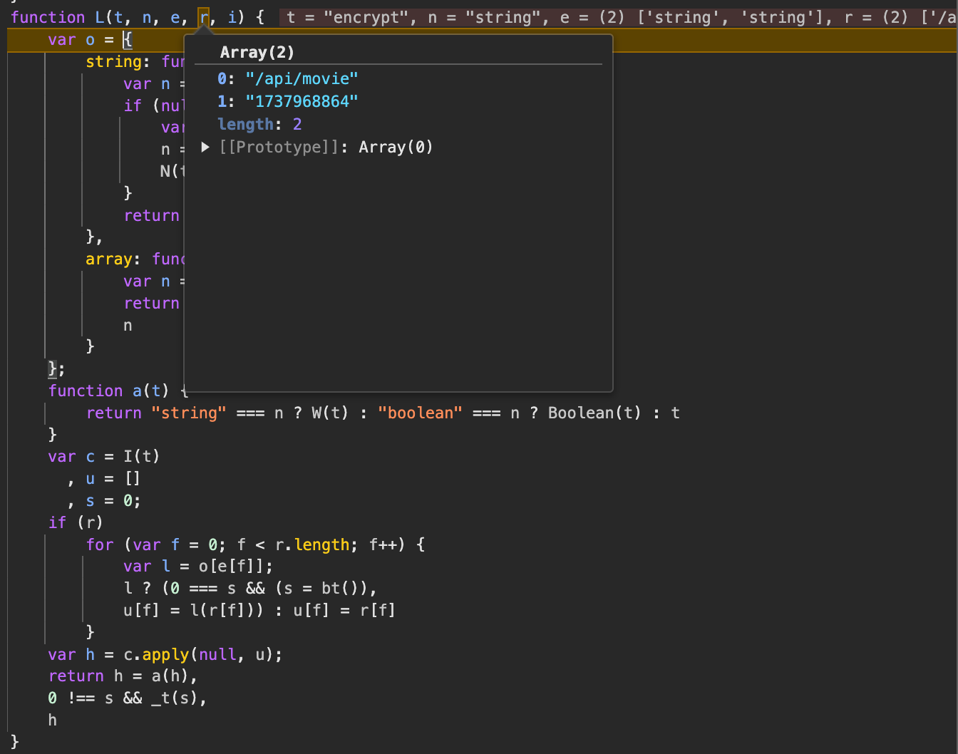958x754 pixels.
Task: Expand the [[Prototype]] disclosure triangle
Action: coord(205,147)
